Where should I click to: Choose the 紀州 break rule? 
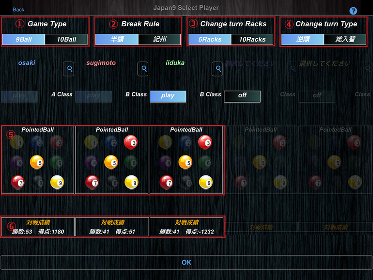click(159, 39)
